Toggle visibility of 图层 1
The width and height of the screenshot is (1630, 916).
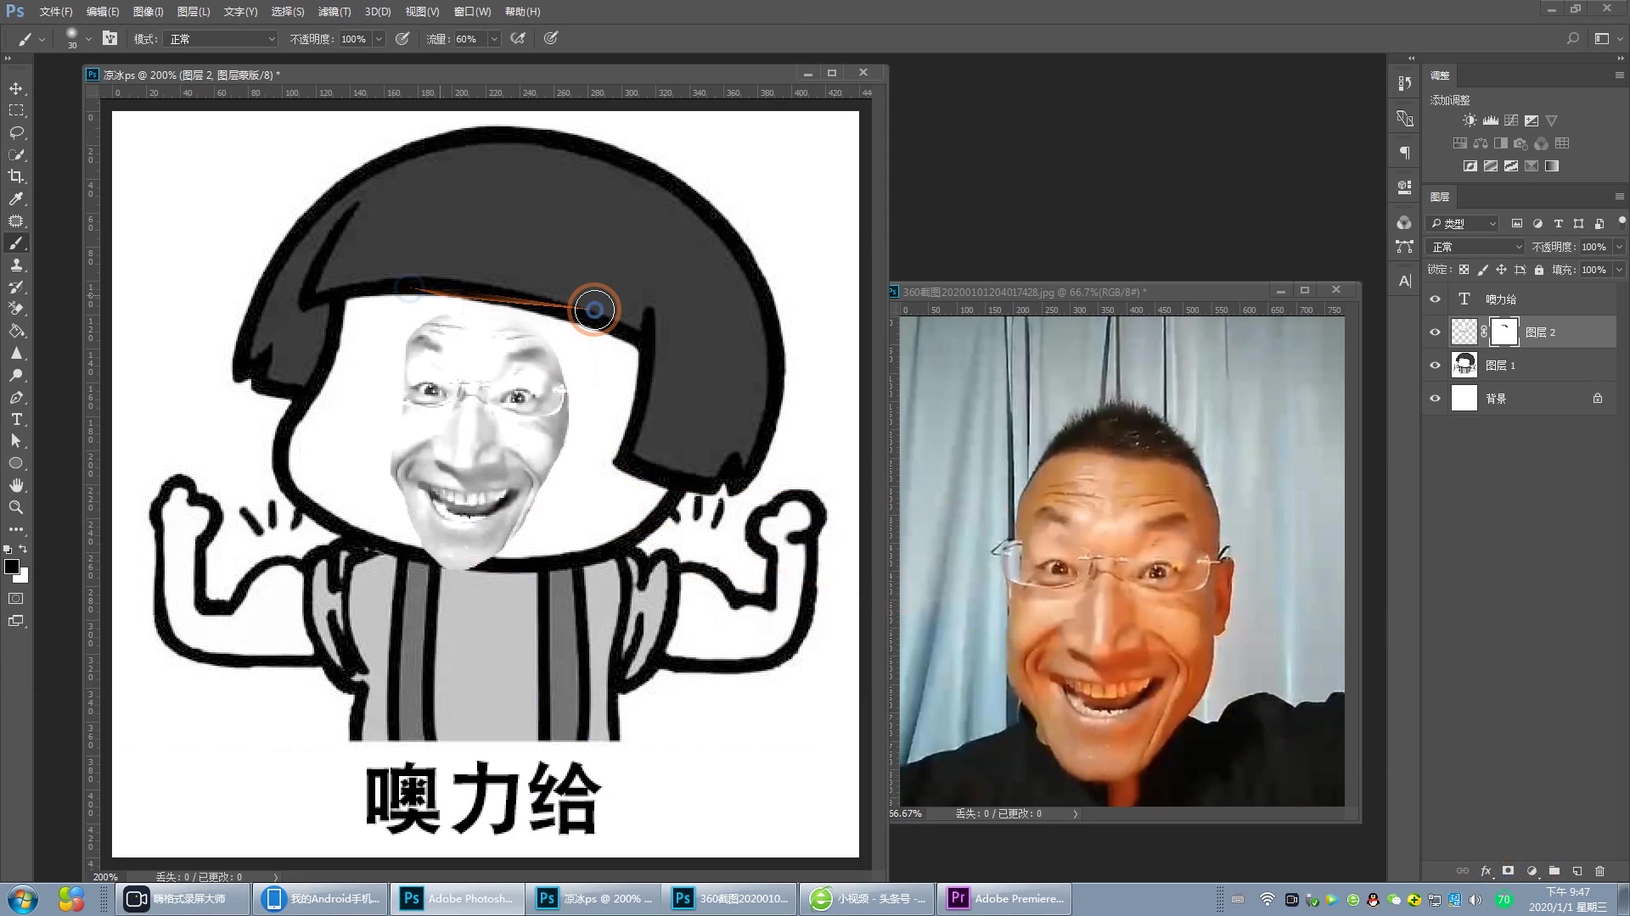[1435, 365]
